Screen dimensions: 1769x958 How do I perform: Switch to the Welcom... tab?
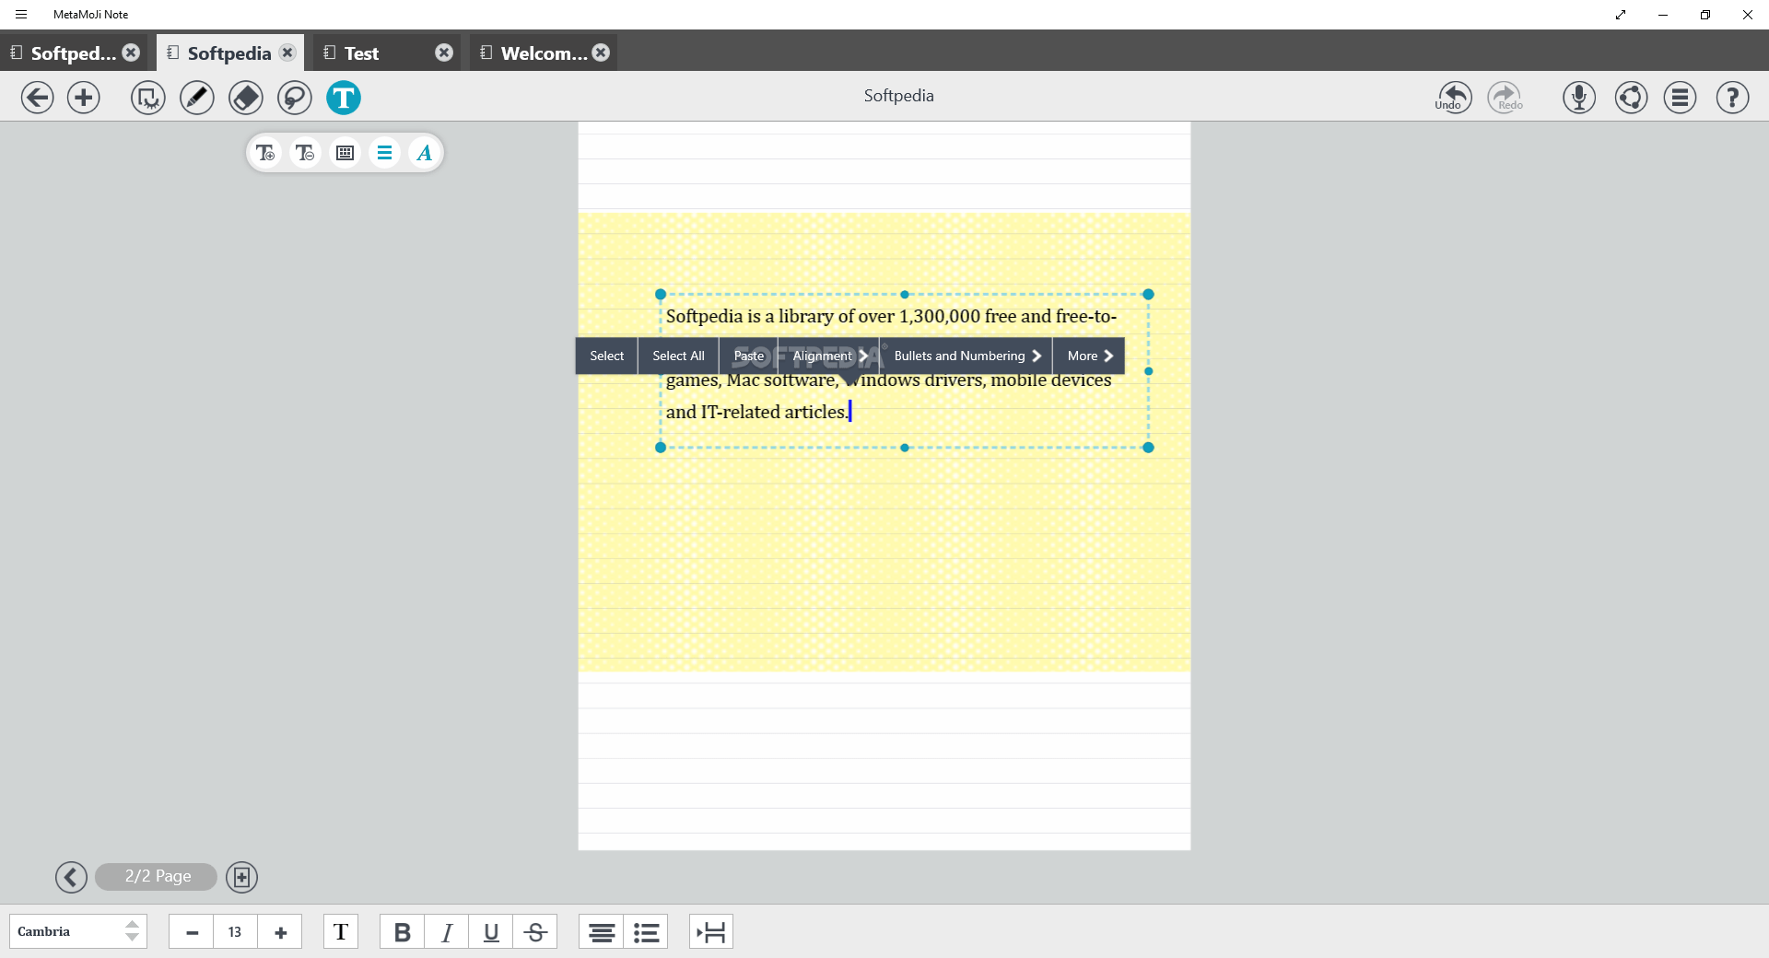[x=544, y=53]
